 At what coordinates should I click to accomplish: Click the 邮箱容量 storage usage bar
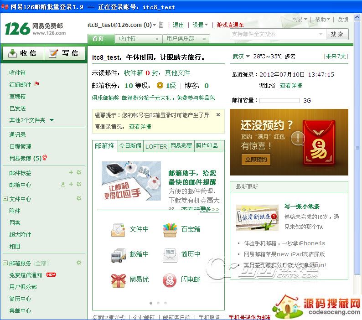click(279, 100)
